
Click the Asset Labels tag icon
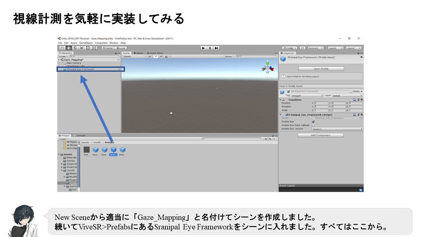click(x=361, y=190)
